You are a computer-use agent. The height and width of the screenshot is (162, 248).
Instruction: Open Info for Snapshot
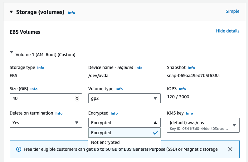pos(191,68)
